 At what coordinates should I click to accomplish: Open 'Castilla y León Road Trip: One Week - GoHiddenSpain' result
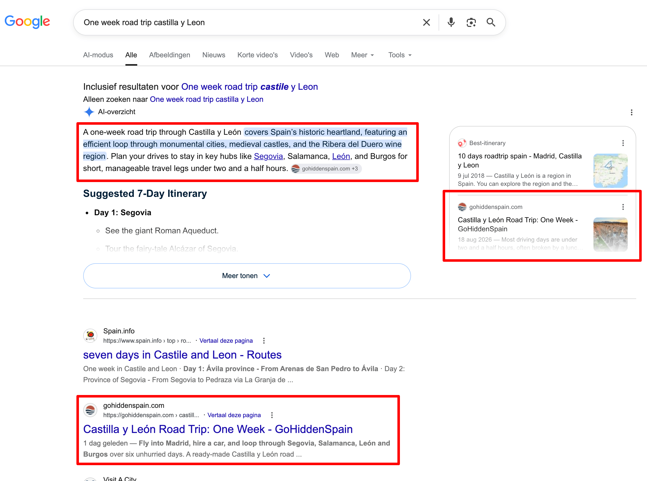click(x=218, y=429)
